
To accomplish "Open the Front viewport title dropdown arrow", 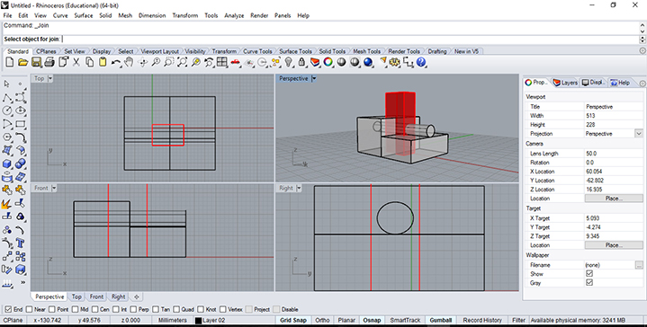I will tap(54, 188).
